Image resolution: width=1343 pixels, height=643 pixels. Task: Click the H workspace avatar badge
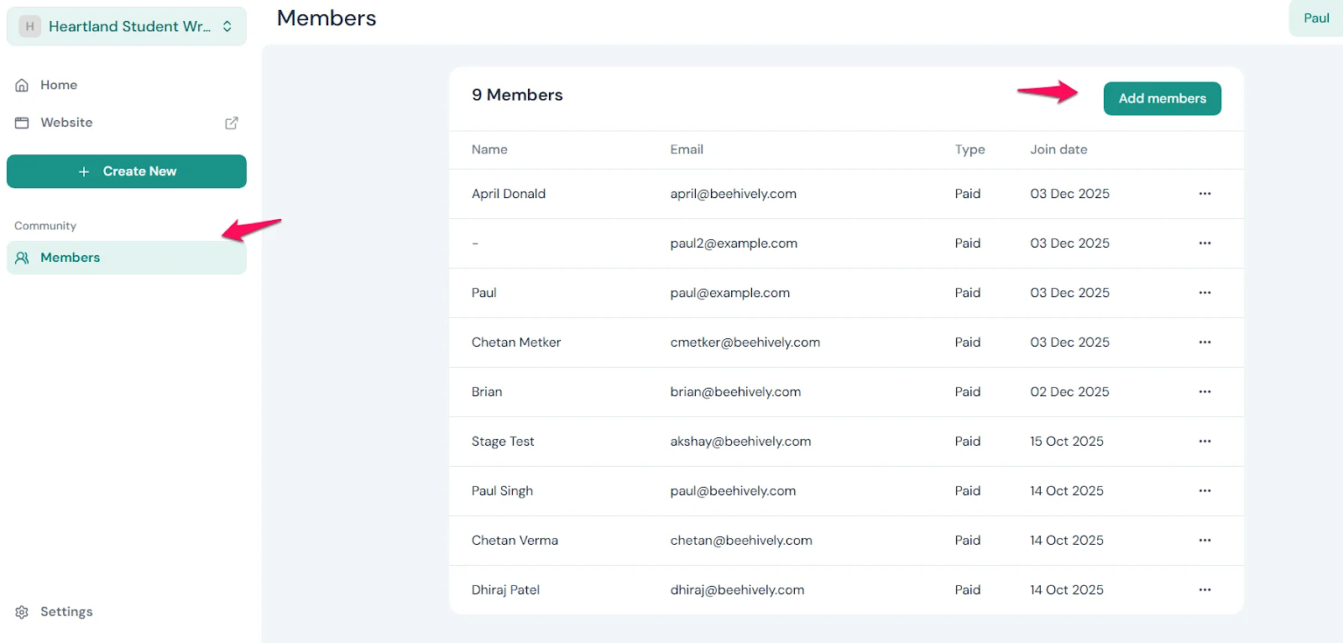(x=30, y=26)
